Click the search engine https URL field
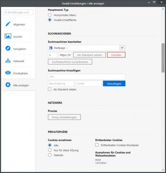166x173 pixels. pos(65,55)
